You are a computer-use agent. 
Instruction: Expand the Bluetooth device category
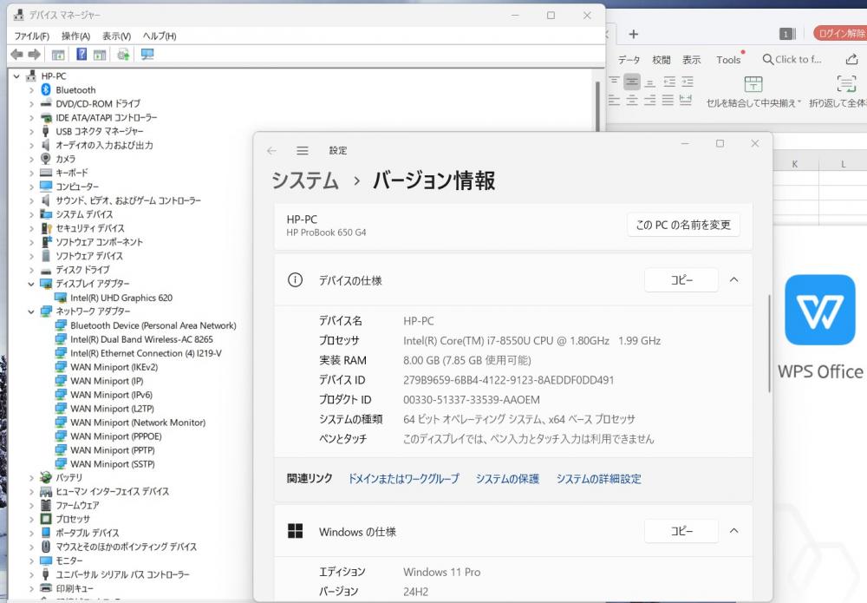[32, 90]
